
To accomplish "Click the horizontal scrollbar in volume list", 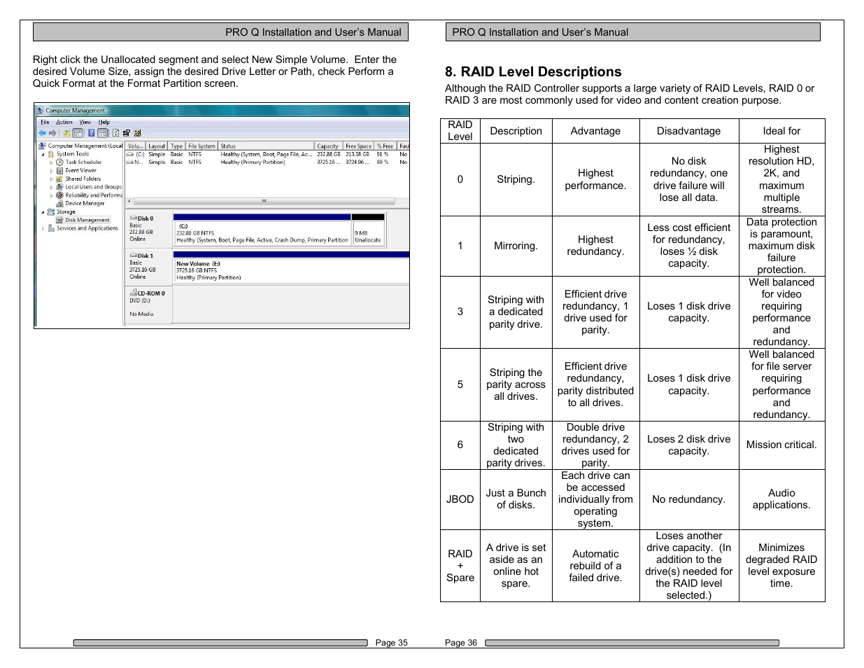I will pos(264,202).
